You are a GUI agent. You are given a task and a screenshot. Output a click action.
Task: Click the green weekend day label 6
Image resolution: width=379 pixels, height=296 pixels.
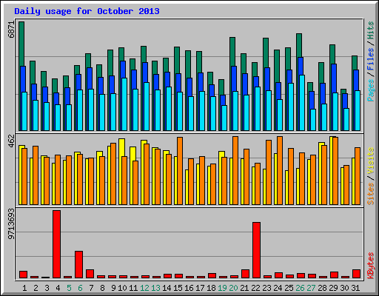[80, 288]
